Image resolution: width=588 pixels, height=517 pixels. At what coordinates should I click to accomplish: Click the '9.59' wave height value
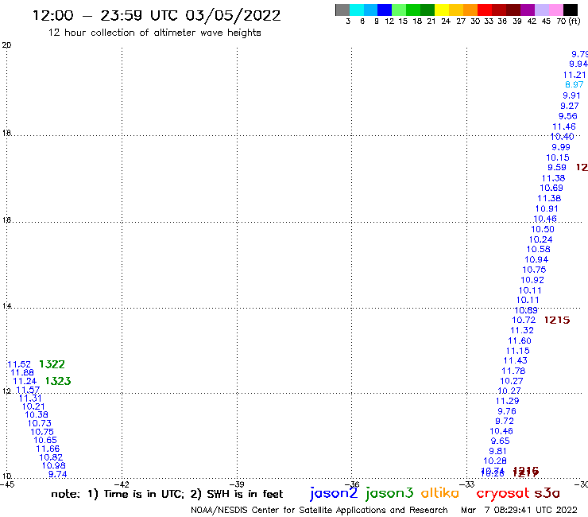[557, 167]
